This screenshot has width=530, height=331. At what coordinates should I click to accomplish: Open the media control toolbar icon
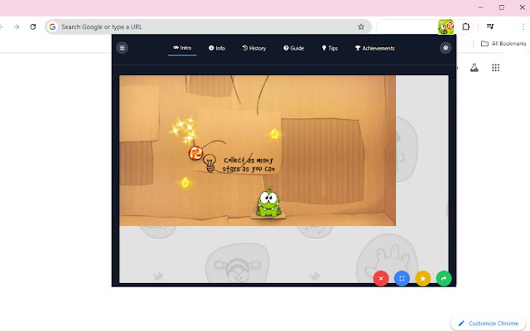(x=490, y=26)
